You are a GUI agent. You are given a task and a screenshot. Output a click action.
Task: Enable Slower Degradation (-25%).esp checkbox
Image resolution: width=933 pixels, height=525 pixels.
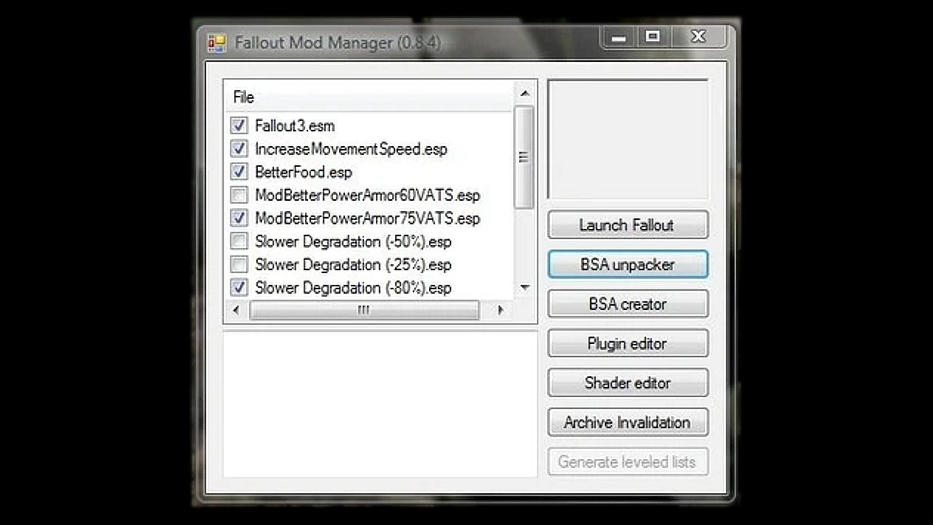[238, 264]
